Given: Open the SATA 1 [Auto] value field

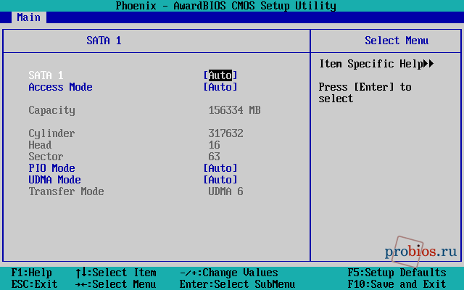Looking at the screenshot, I should pos(220,75).
